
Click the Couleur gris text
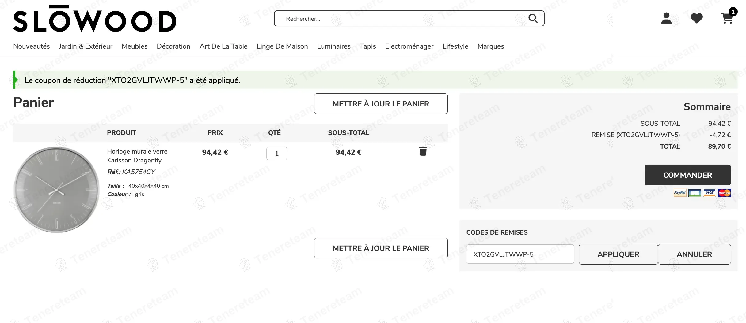click(125, 194)
